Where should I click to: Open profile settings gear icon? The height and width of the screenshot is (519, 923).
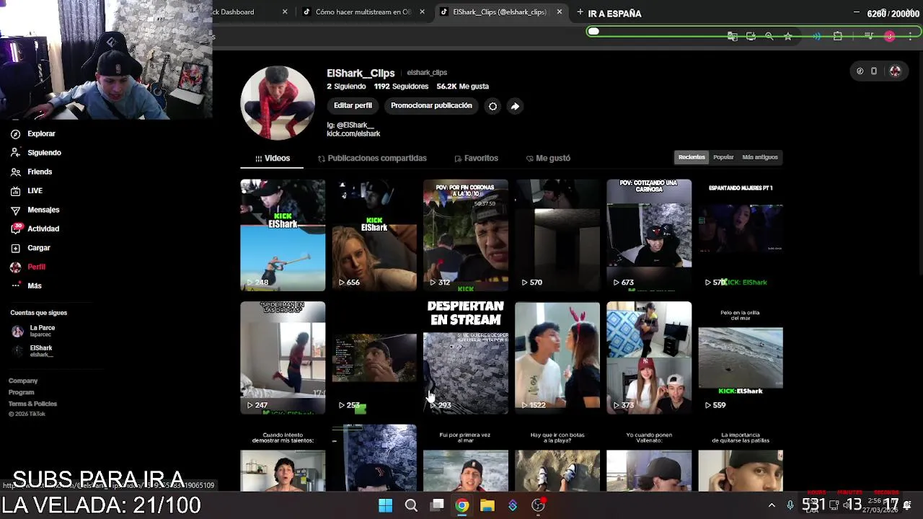(493, 106)
